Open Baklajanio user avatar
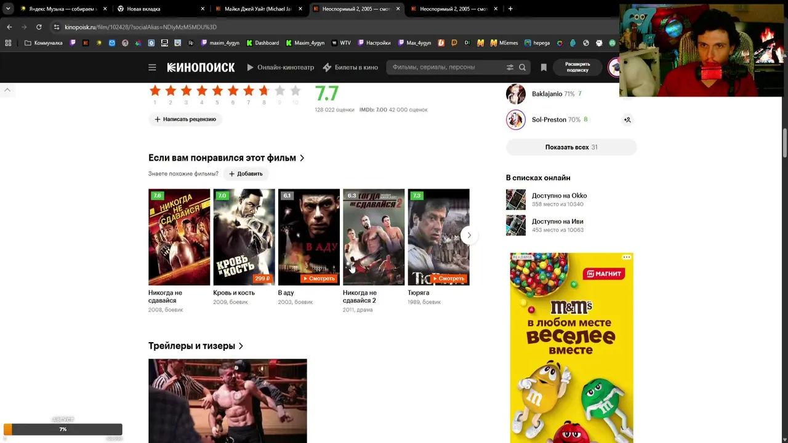788x443 pixels. click(516, 94)
